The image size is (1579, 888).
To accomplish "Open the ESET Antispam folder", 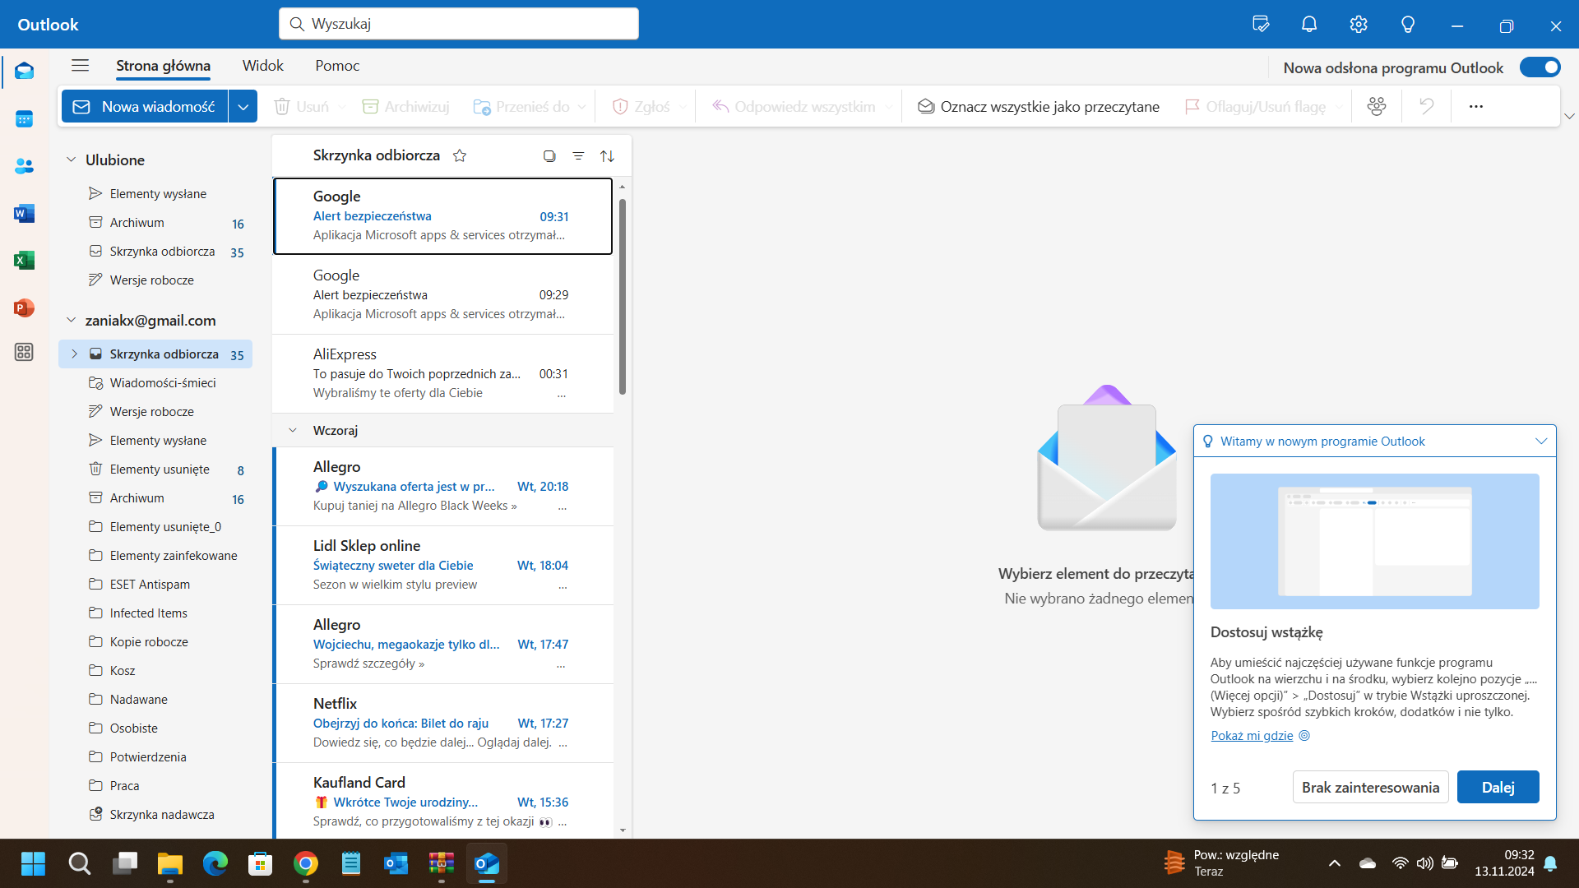I will [155, 585].
